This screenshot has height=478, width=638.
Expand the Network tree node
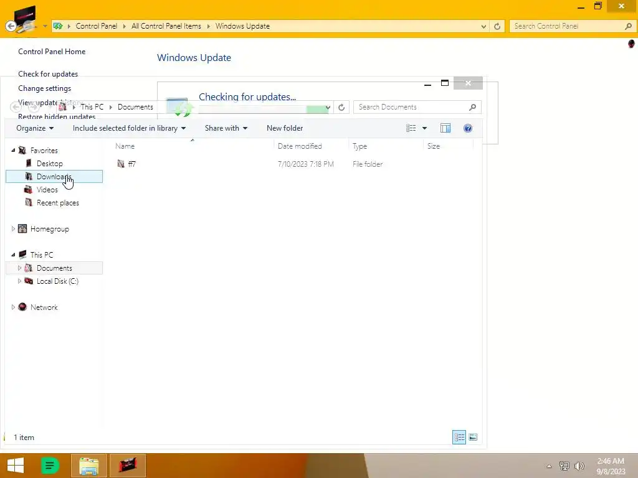pyautogui.click(x=13, y=307)
